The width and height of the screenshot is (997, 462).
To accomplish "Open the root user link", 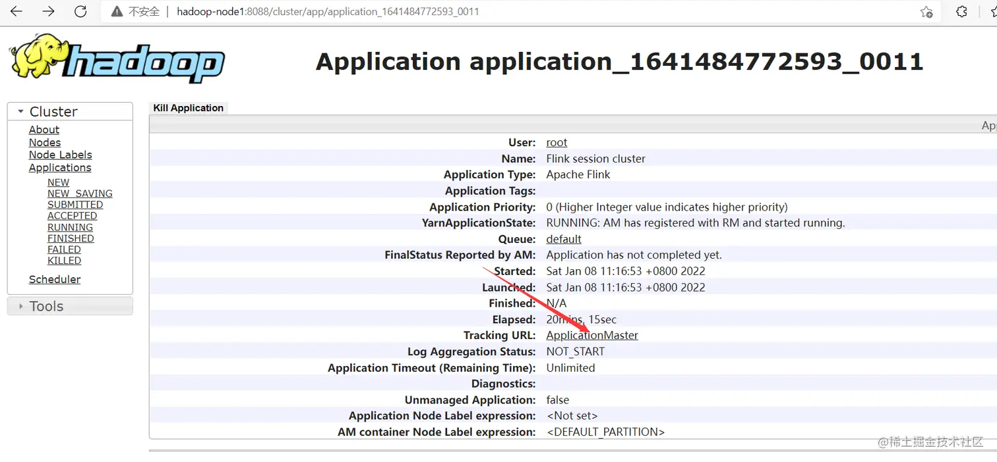I will pyautogui.click(x=557, y=142).
